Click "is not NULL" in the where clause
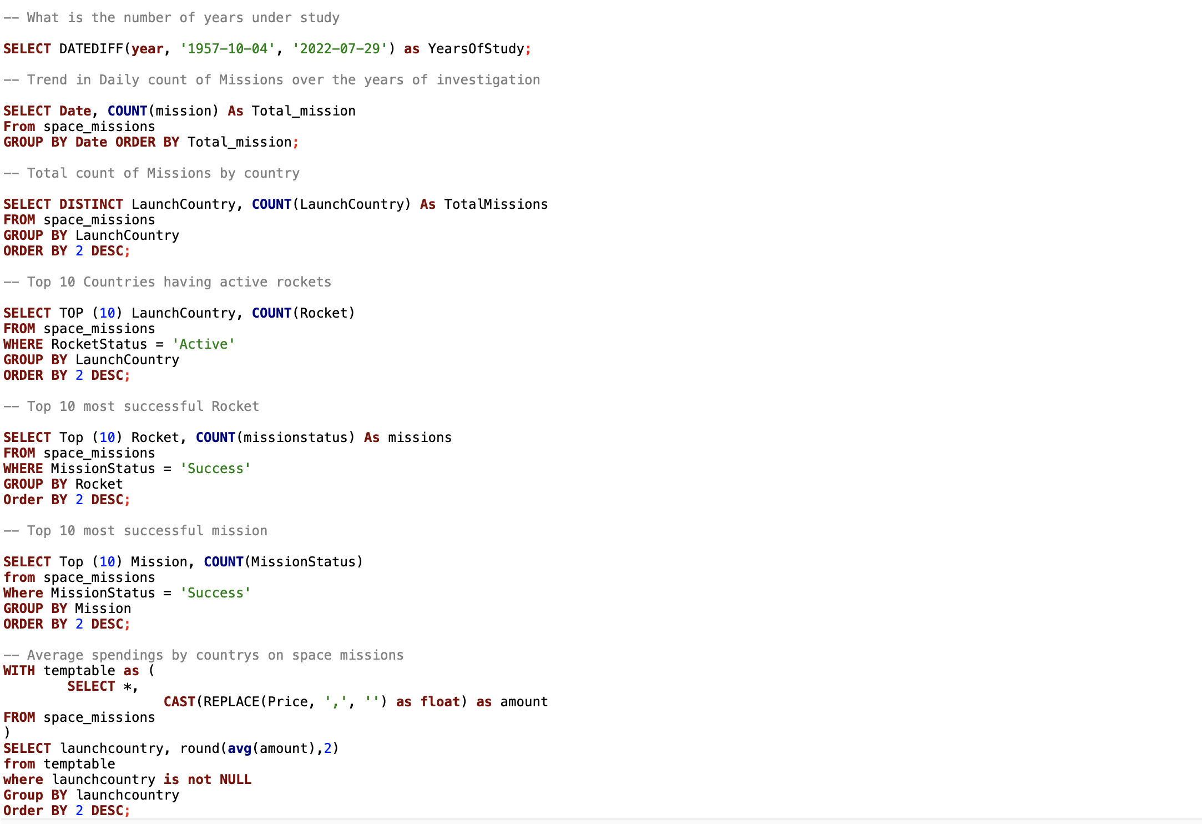The width and height of the screenshot is (1202, 824). [x=208, y=780]
